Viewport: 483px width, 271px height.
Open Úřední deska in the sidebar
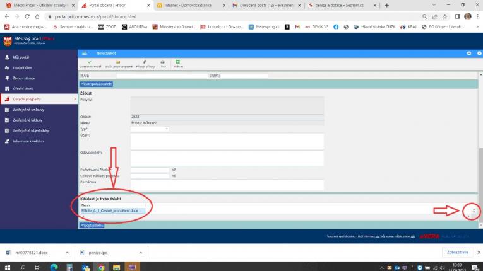point(23,89)
